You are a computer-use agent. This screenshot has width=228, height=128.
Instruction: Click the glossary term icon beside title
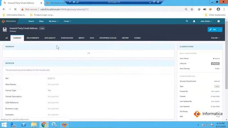[5, 30]
